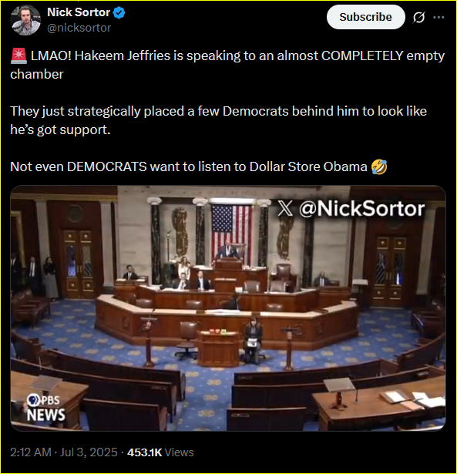The image size is (457, 474).
Task: Click the blue verified checkmark badge
Action: point(119,13)
